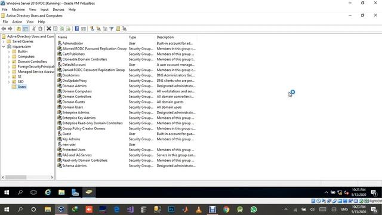The image size is (382, 215).
Task: Toggle the Show/Hide Action Pane toolbar icon
Action: (x=84, y=29)
